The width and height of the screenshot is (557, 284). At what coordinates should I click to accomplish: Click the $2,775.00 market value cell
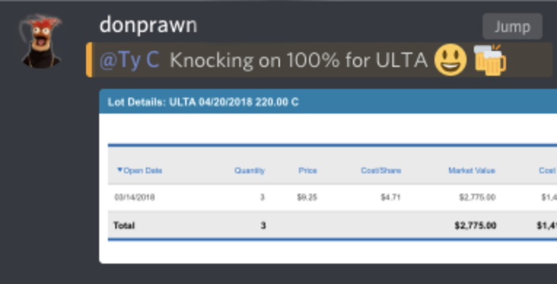(477, 197)
